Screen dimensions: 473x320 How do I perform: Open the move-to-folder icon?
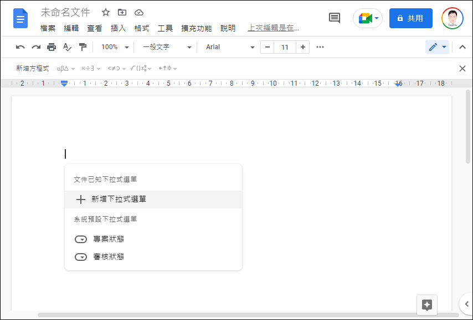tap(122, 12)
